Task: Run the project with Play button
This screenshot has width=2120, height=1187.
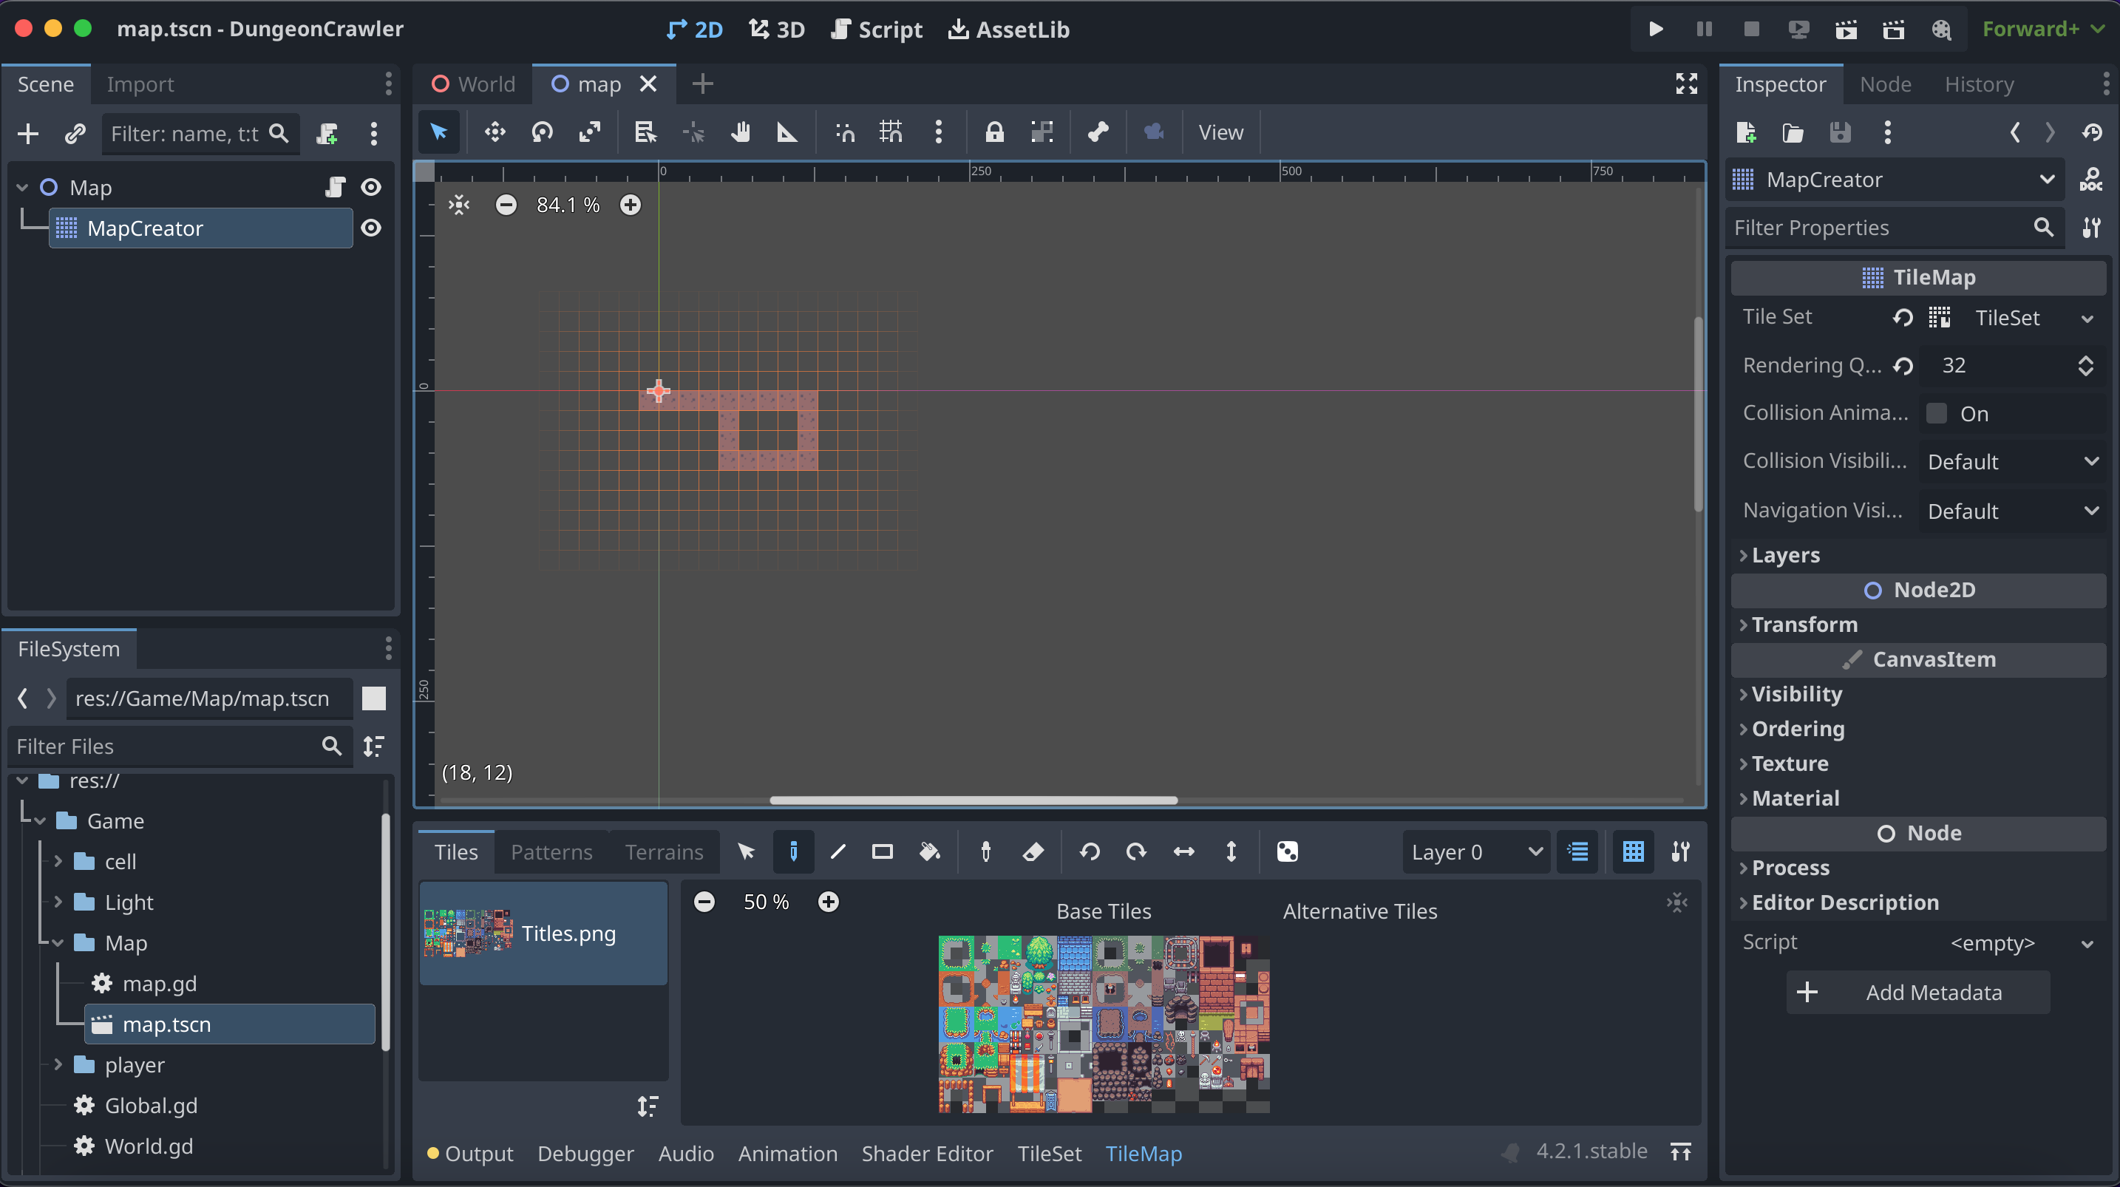Action: (x=1656, y=30)
